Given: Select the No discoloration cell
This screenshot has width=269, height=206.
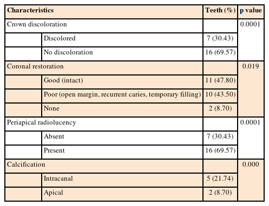Looking at the screenshot, I should tap(122, 54).
